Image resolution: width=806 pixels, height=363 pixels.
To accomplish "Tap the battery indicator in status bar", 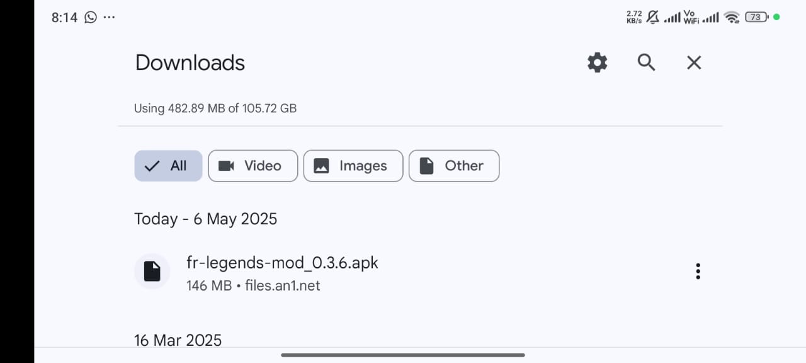I will click(x=756, y=18).
